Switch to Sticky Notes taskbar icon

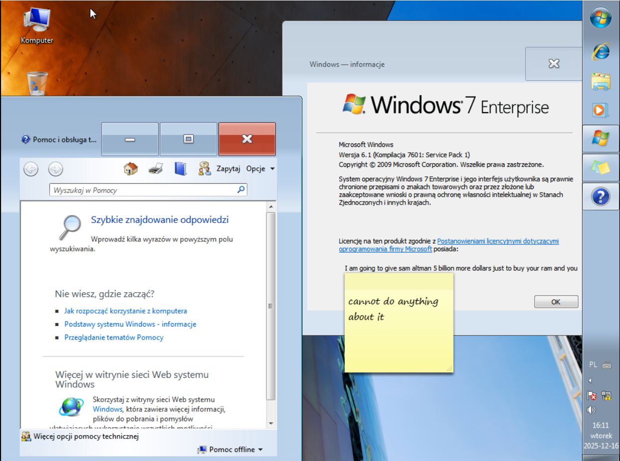pos(601,168)
